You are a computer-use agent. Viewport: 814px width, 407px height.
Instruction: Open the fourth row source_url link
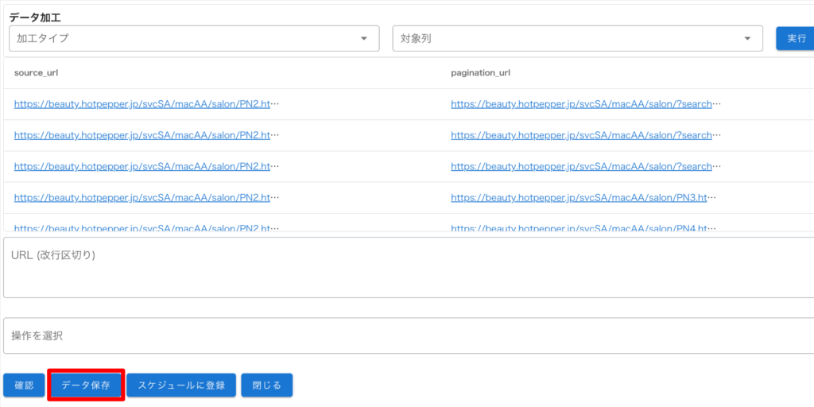click(146, 197)
